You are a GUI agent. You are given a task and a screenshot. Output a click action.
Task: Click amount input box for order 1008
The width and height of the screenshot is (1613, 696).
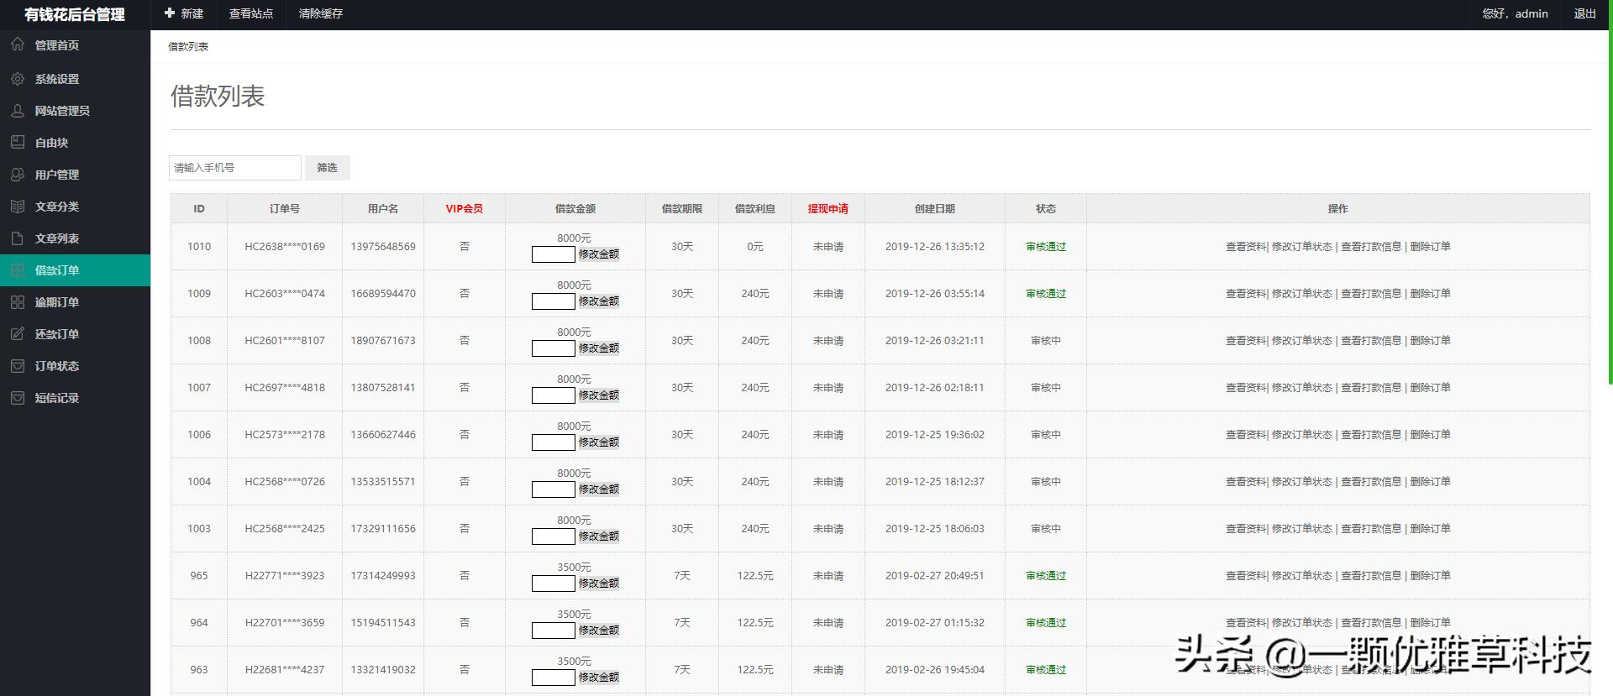pos(553,348)
